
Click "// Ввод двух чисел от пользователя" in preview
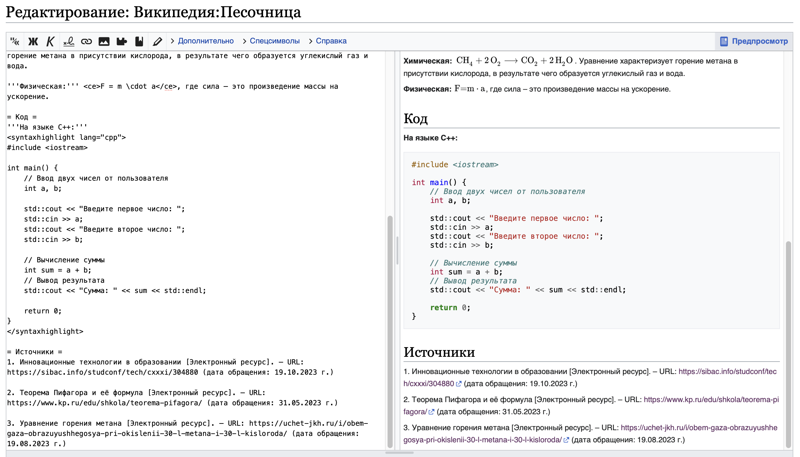[507, 191]
